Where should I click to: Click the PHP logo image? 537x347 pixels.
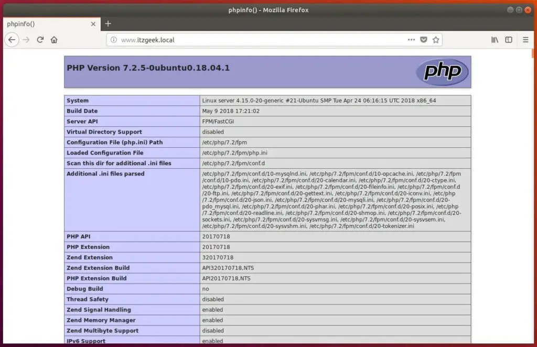(x=442, y=72)
